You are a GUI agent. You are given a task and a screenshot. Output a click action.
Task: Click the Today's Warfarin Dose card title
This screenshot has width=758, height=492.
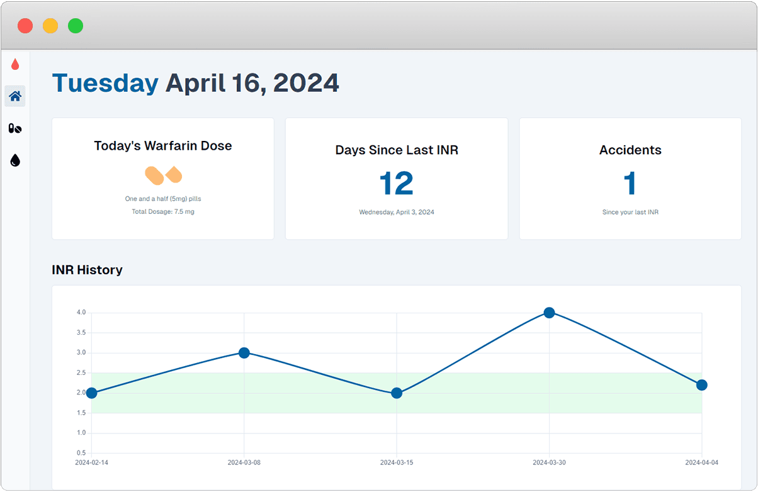163,146
